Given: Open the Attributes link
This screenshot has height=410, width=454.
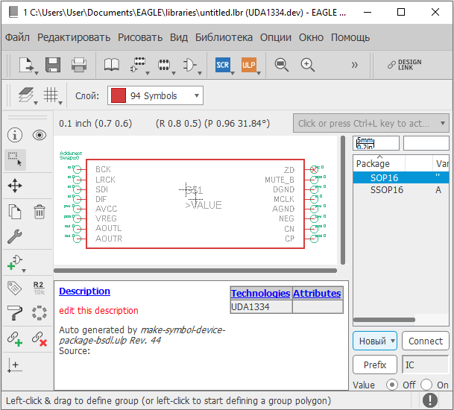Looking at the screenshot, I should pos(317,293).
